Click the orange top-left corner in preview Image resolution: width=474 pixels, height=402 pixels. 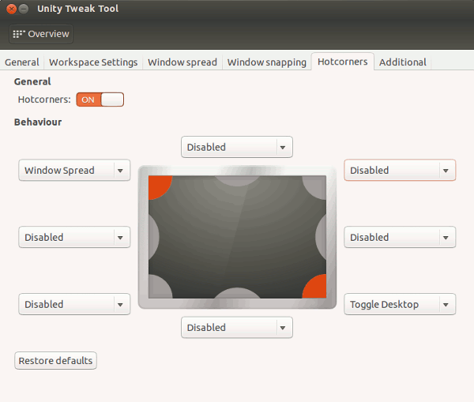(159, 186)
